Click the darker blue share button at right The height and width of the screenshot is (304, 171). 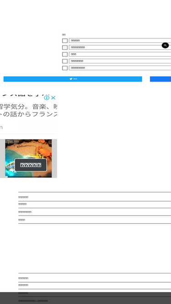point(161,79)
